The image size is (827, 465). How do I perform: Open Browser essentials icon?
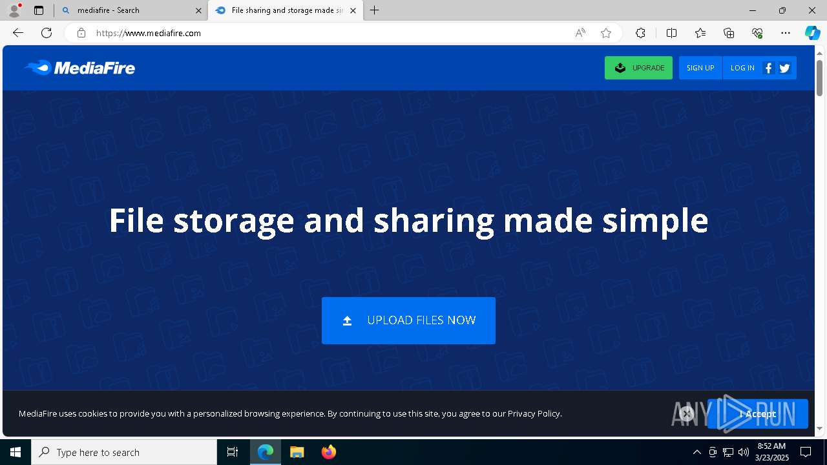(757, 33)
